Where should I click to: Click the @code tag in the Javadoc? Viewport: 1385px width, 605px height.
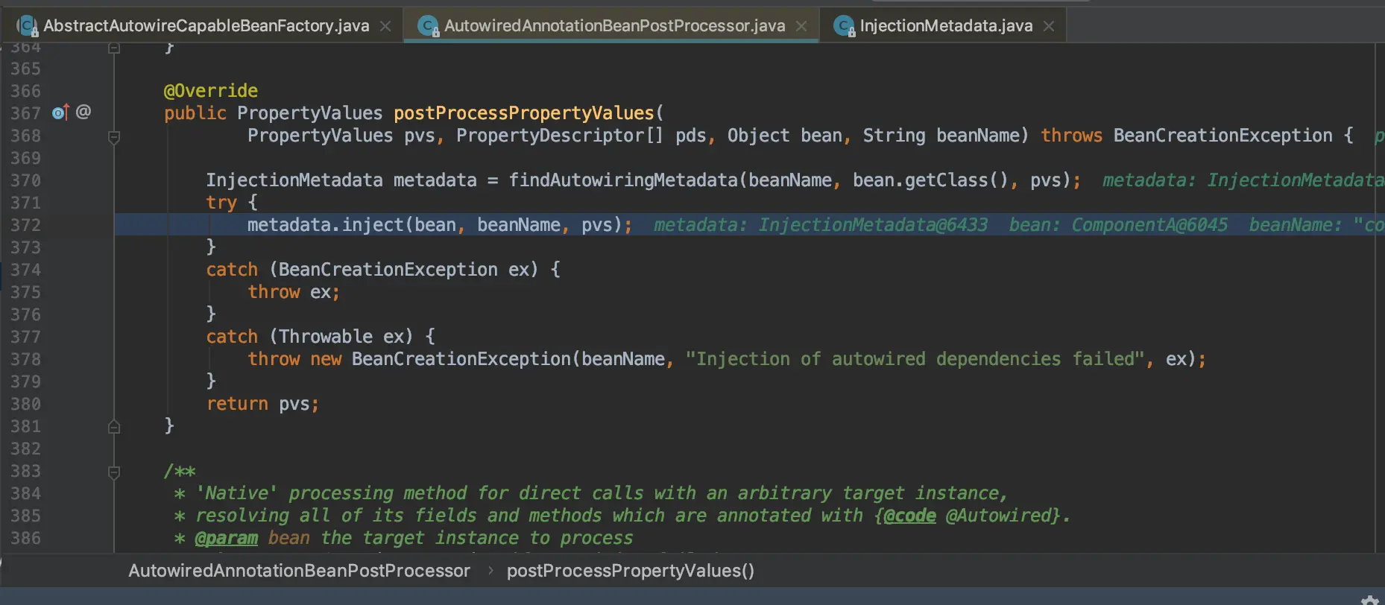[909, 516]
